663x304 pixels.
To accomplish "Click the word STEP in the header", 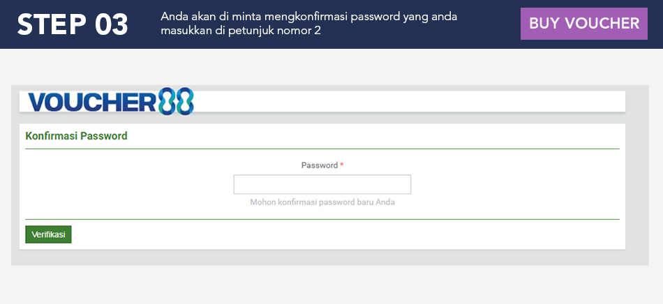I will click(x=50, y=24).
